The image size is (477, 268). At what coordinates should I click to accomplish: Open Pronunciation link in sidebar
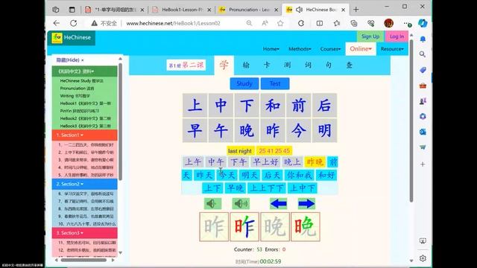[77, 89]
